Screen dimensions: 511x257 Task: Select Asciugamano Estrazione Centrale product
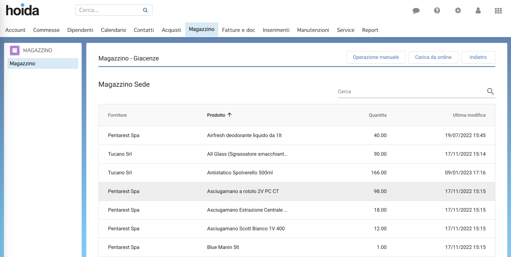click(247, 210)
